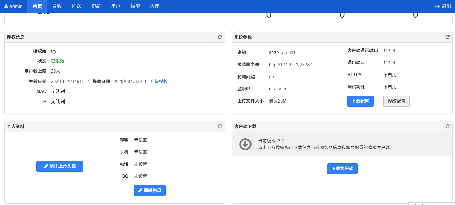
Task: Click the 退出 logout icon
Action: pos(437,6)
